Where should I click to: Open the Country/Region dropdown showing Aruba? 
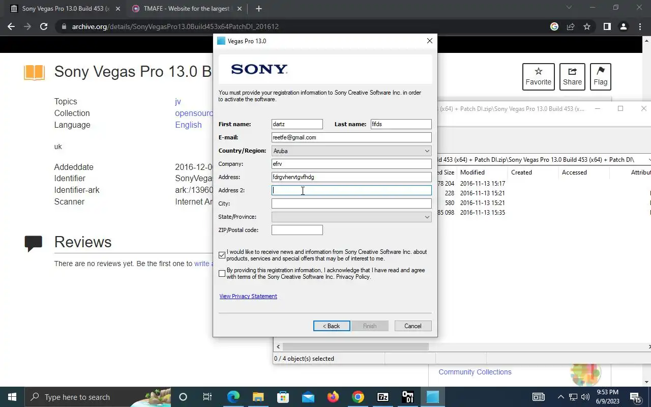[351, 151]
